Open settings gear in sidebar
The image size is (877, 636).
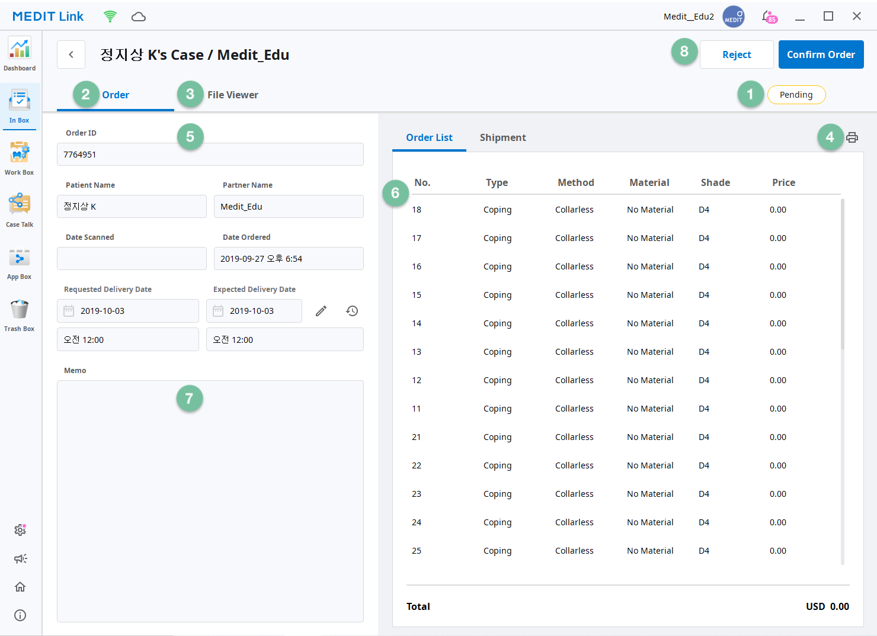click(x=20, y=530)
